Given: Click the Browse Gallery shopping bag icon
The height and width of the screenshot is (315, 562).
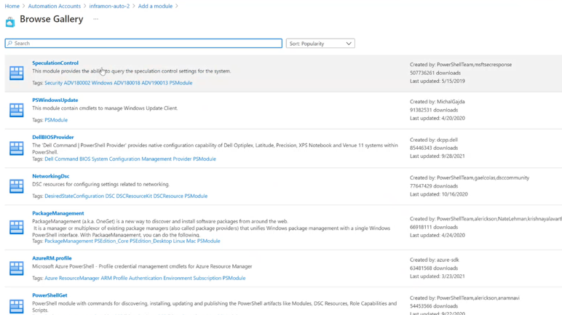Looking at the screenshot, I should (10, 21).
